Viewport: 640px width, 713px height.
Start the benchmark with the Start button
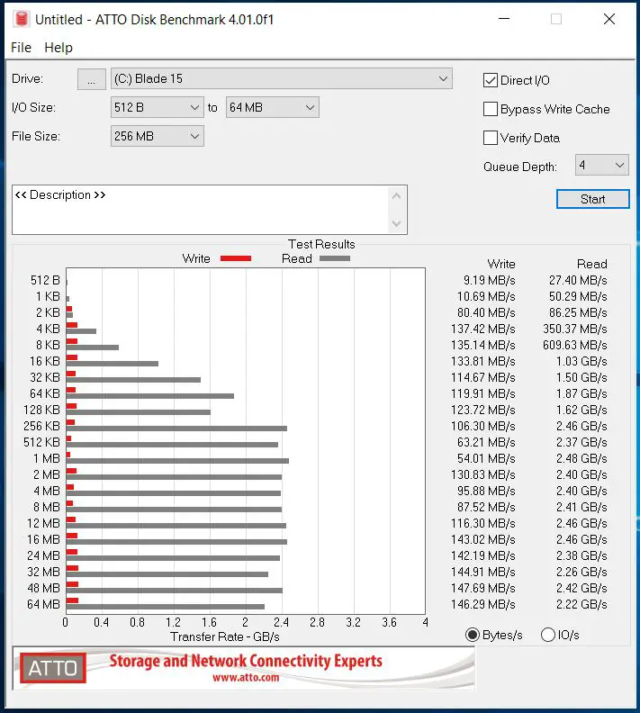[x=592, y=199]
